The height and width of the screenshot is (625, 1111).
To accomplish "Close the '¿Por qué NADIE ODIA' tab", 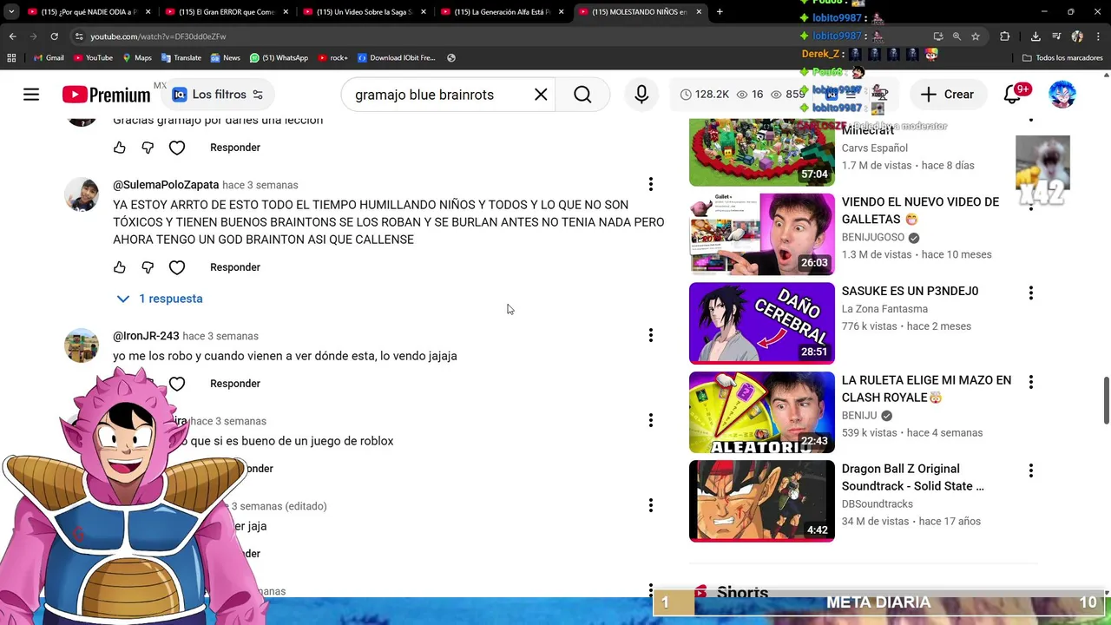I will pos(148,12).
